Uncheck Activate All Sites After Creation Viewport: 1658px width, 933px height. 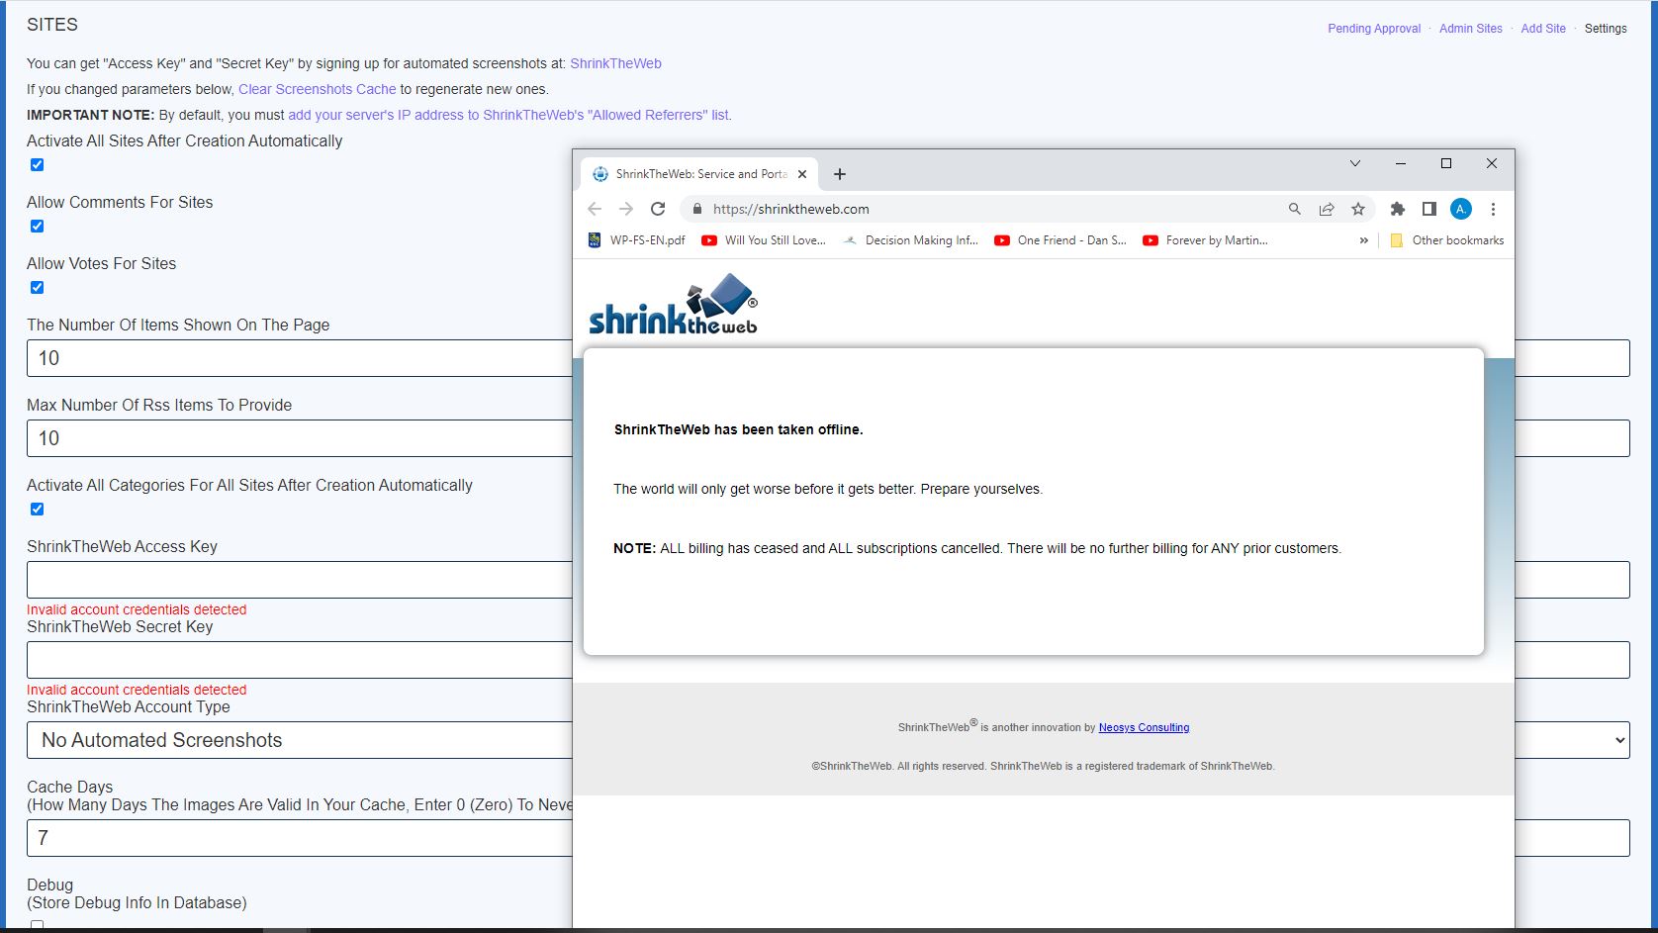38,165
